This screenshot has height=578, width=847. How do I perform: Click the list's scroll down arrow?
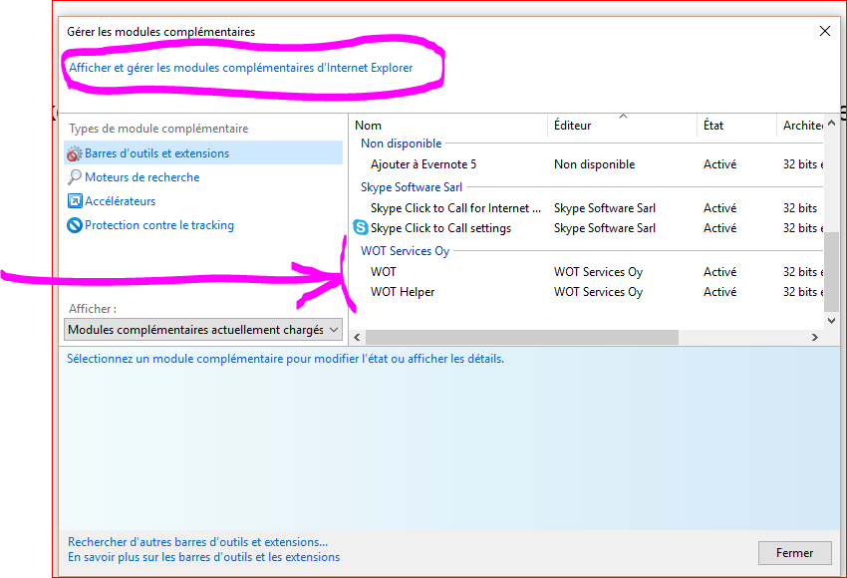tap(832, 321)
